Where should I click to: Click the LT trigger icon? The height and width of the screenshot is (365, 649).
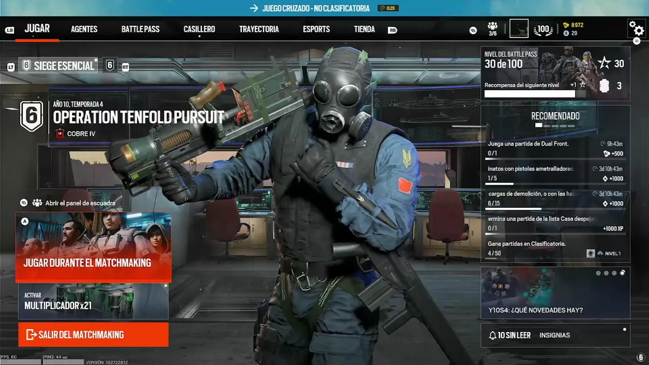point(11,67)
